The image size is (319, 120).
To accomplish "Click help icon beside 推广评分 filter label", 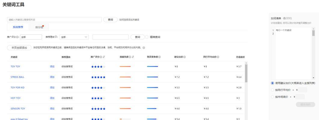I will point(17,37).
